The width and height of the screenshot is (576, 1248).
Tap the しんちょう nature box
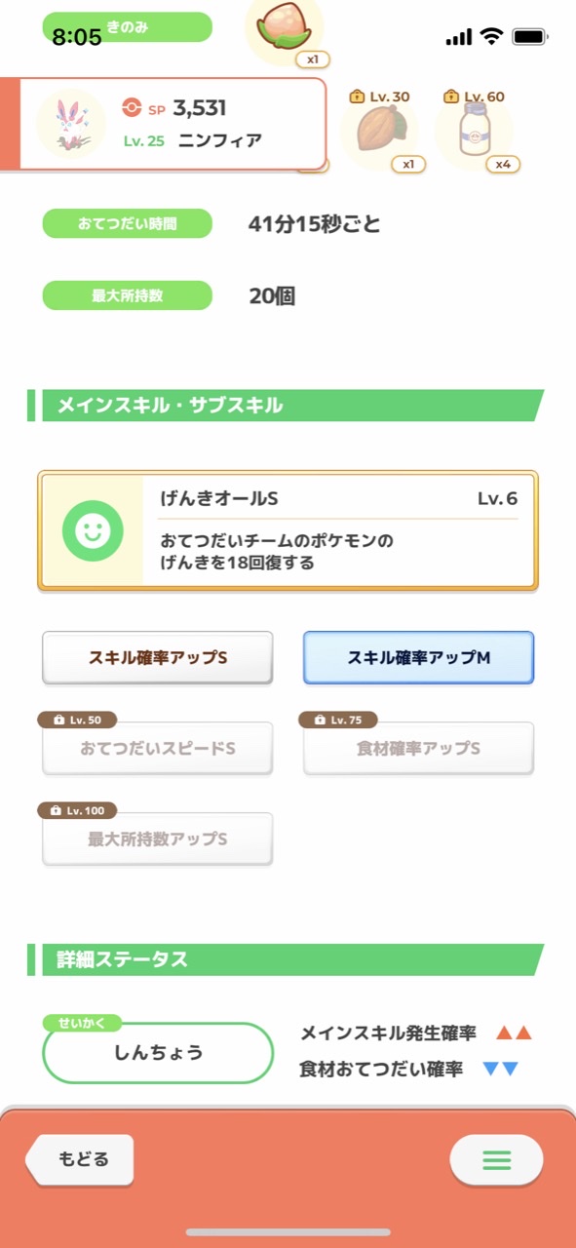158,1052
